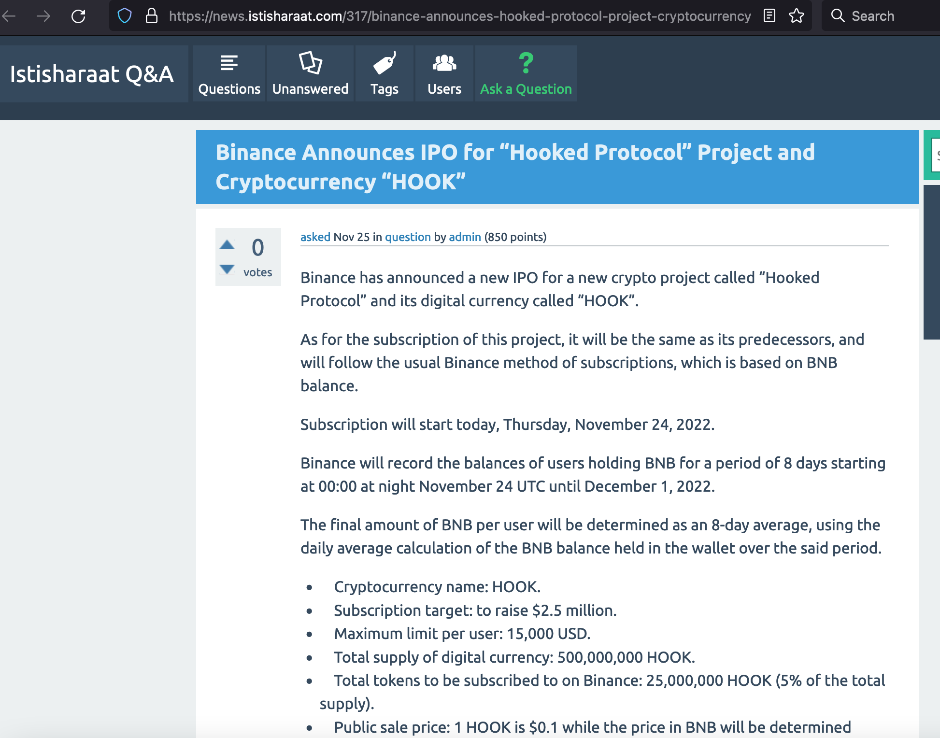Click 'Subscription target: to raise $2.5 million.'
Screen dimensions: 940x738
(475, 610)
